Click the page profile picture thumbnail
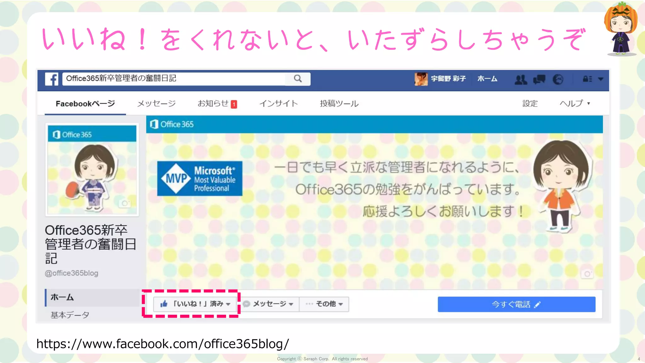 pos(92,170)
